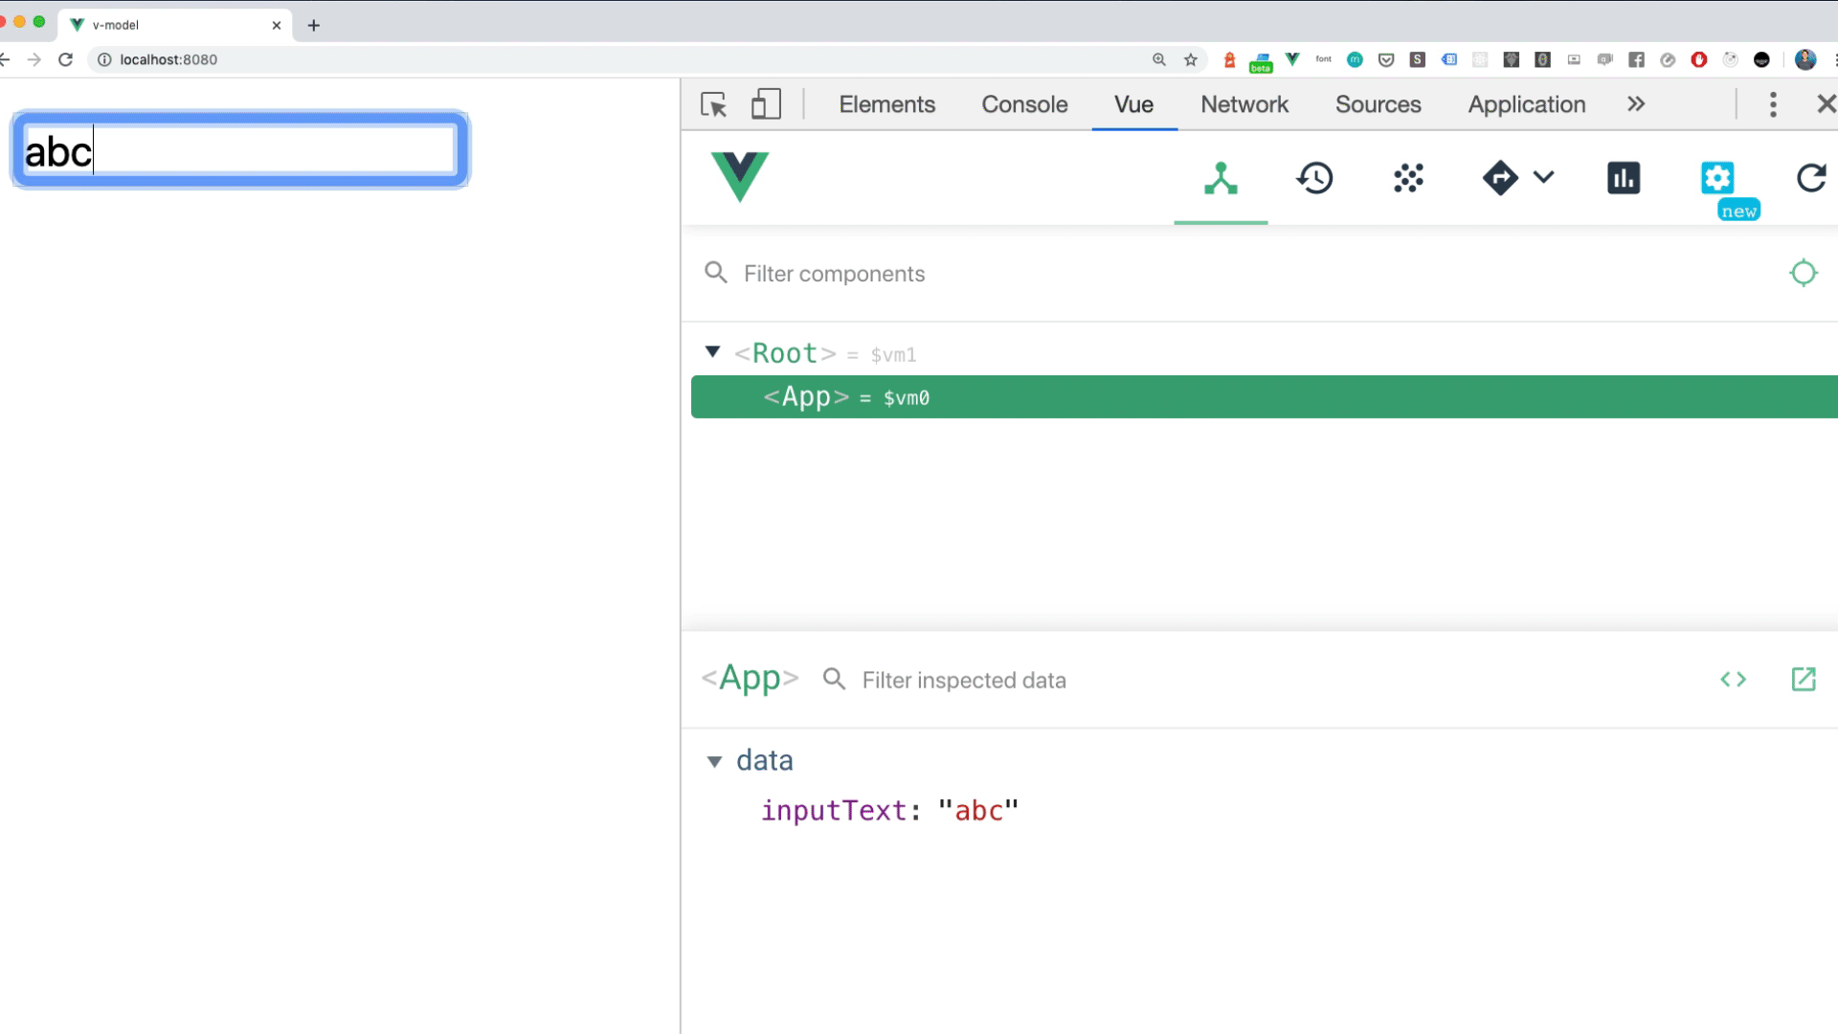The height and width of the screenshot is (1034, 1838).
Task: Open the Vue devtools Settings gear
Action: point(1717,179)
